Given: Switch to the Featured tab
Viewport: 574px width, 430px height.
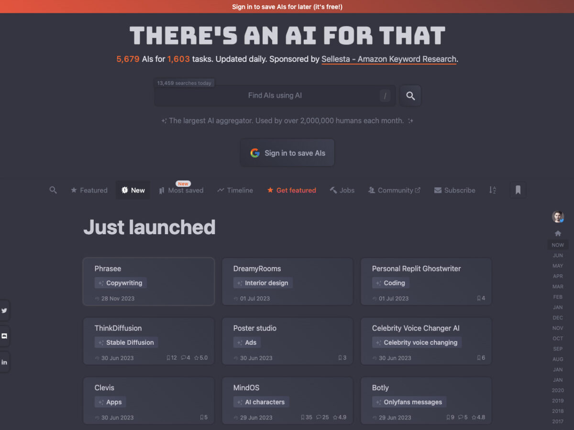Looking at the screenshot, I should 89,190.
